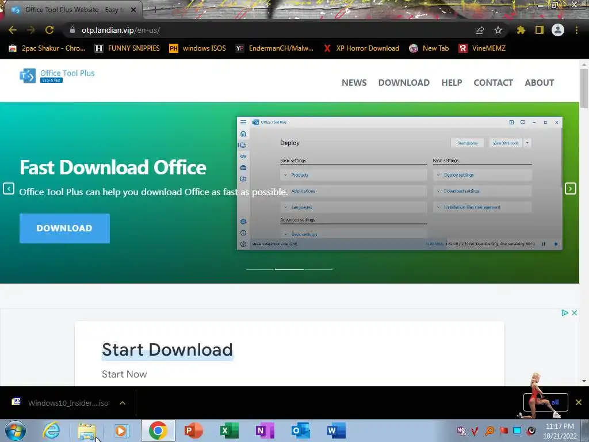589x442 pixels.
Task: Click the OneNote clipper tray icon
Action: click(x=461, y=430)
